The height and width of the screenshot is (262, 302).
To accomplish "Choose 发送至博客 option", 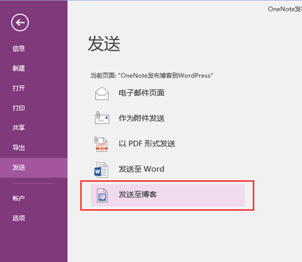I will 167,195.
